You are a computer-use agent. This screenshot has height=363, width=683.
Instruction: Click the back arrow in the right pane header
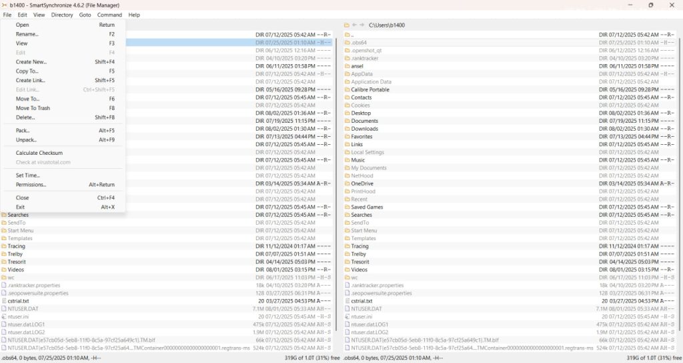pyautogui.click(x=354, y=25)
